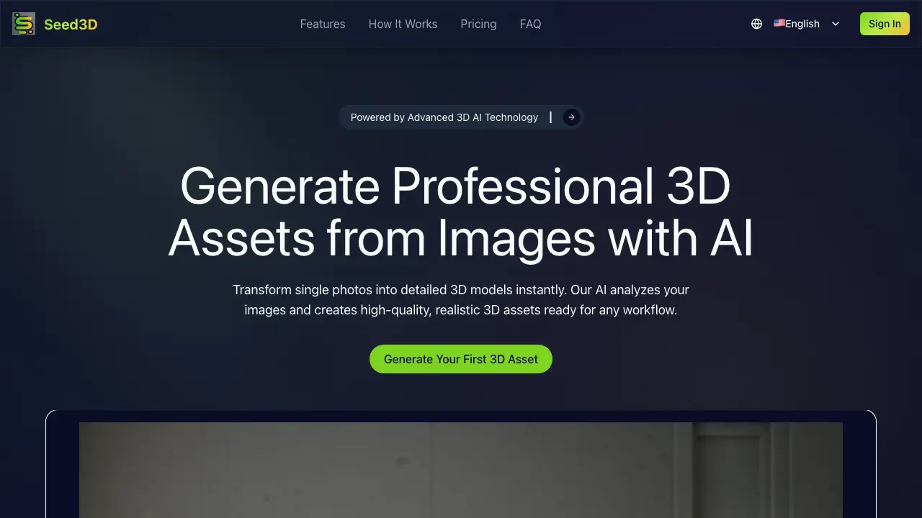Click the Powered by Advanced 3D AI badge

coord(461,117)
